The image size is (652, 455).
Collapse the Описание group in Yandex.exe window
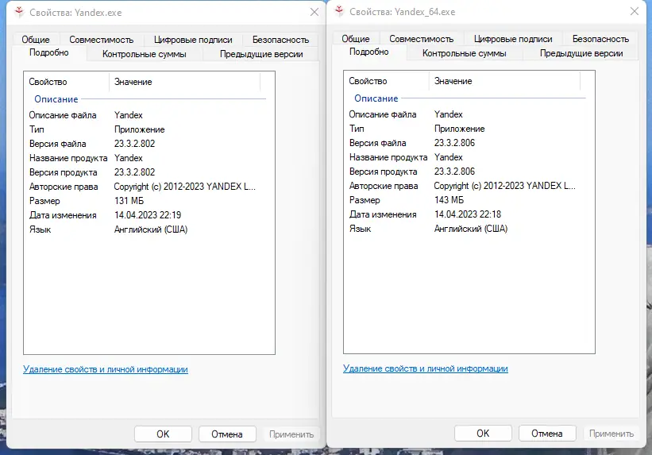[56, 99]
